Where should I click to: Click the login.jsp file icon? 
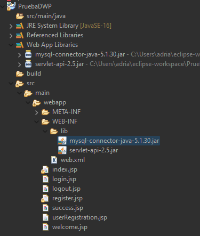(x=45, y=179)
